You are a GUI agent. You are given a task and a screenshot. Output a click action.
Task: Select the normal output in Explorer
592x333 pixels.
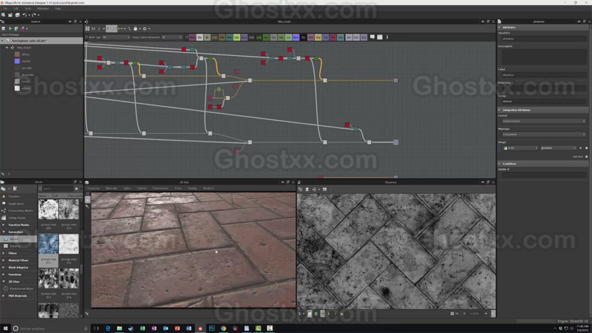(x=26, y=61)
